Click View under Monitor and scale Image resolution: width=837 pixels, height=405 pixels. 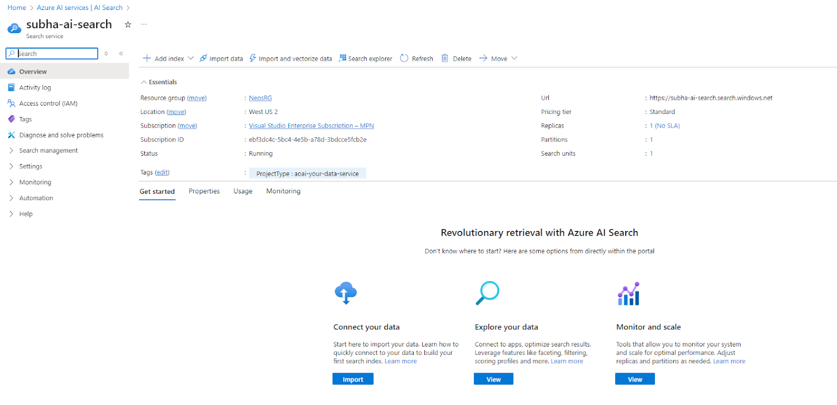tap(635, 379)
